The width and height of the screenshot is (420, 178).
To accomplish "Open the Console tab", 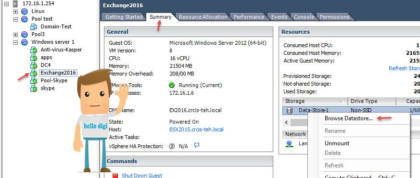I will [x=304, y=17].
